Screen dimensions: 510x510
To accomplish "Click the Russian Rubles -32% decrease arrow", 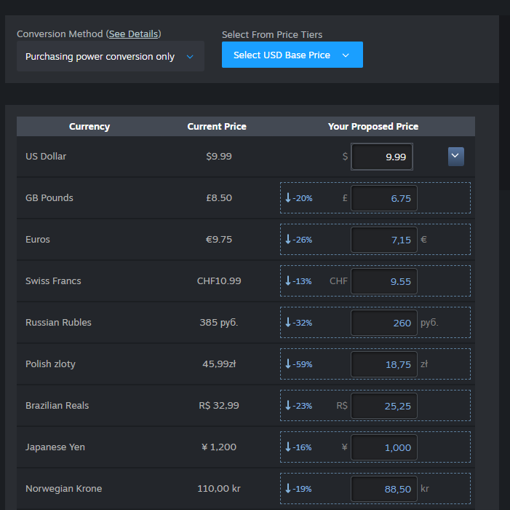I will point(288,323).
